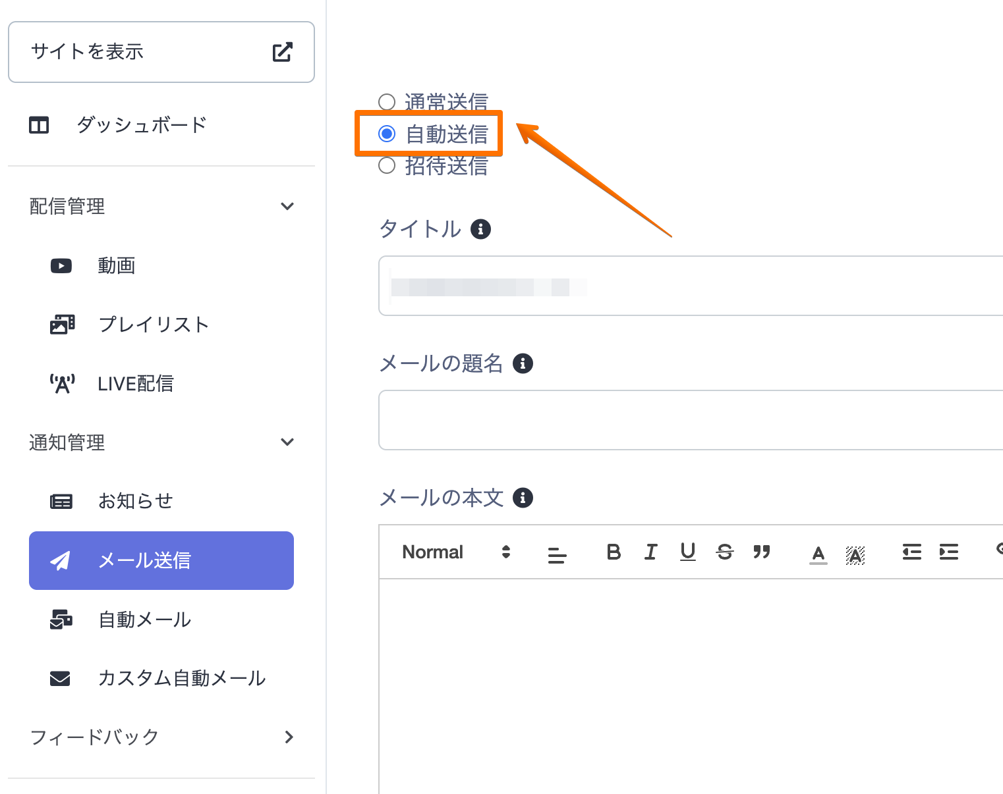This screenshot has width=1003, height=794.
Task: Apply underline formatting
Action: click(687, 552)
